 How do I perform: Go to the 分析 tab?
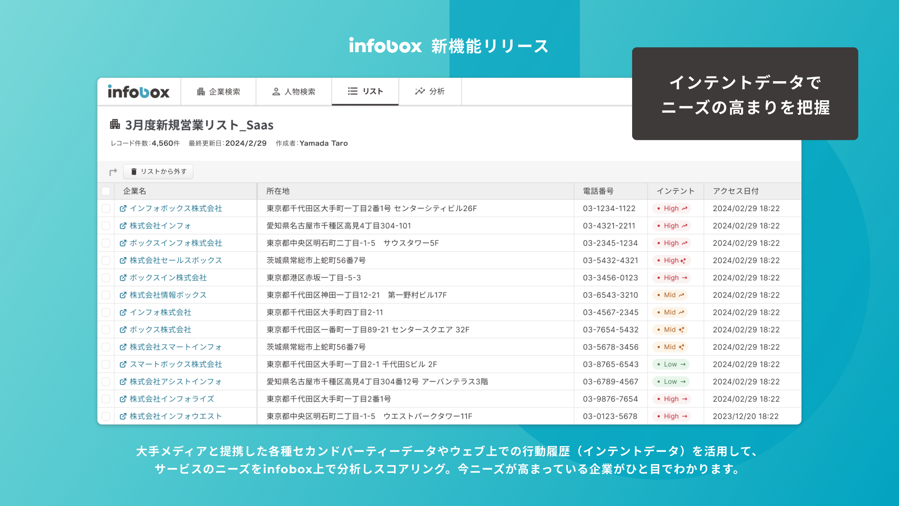[430, 92]
